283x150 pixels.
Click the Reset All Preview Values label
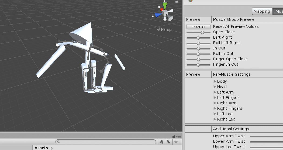tap(236, 26)
